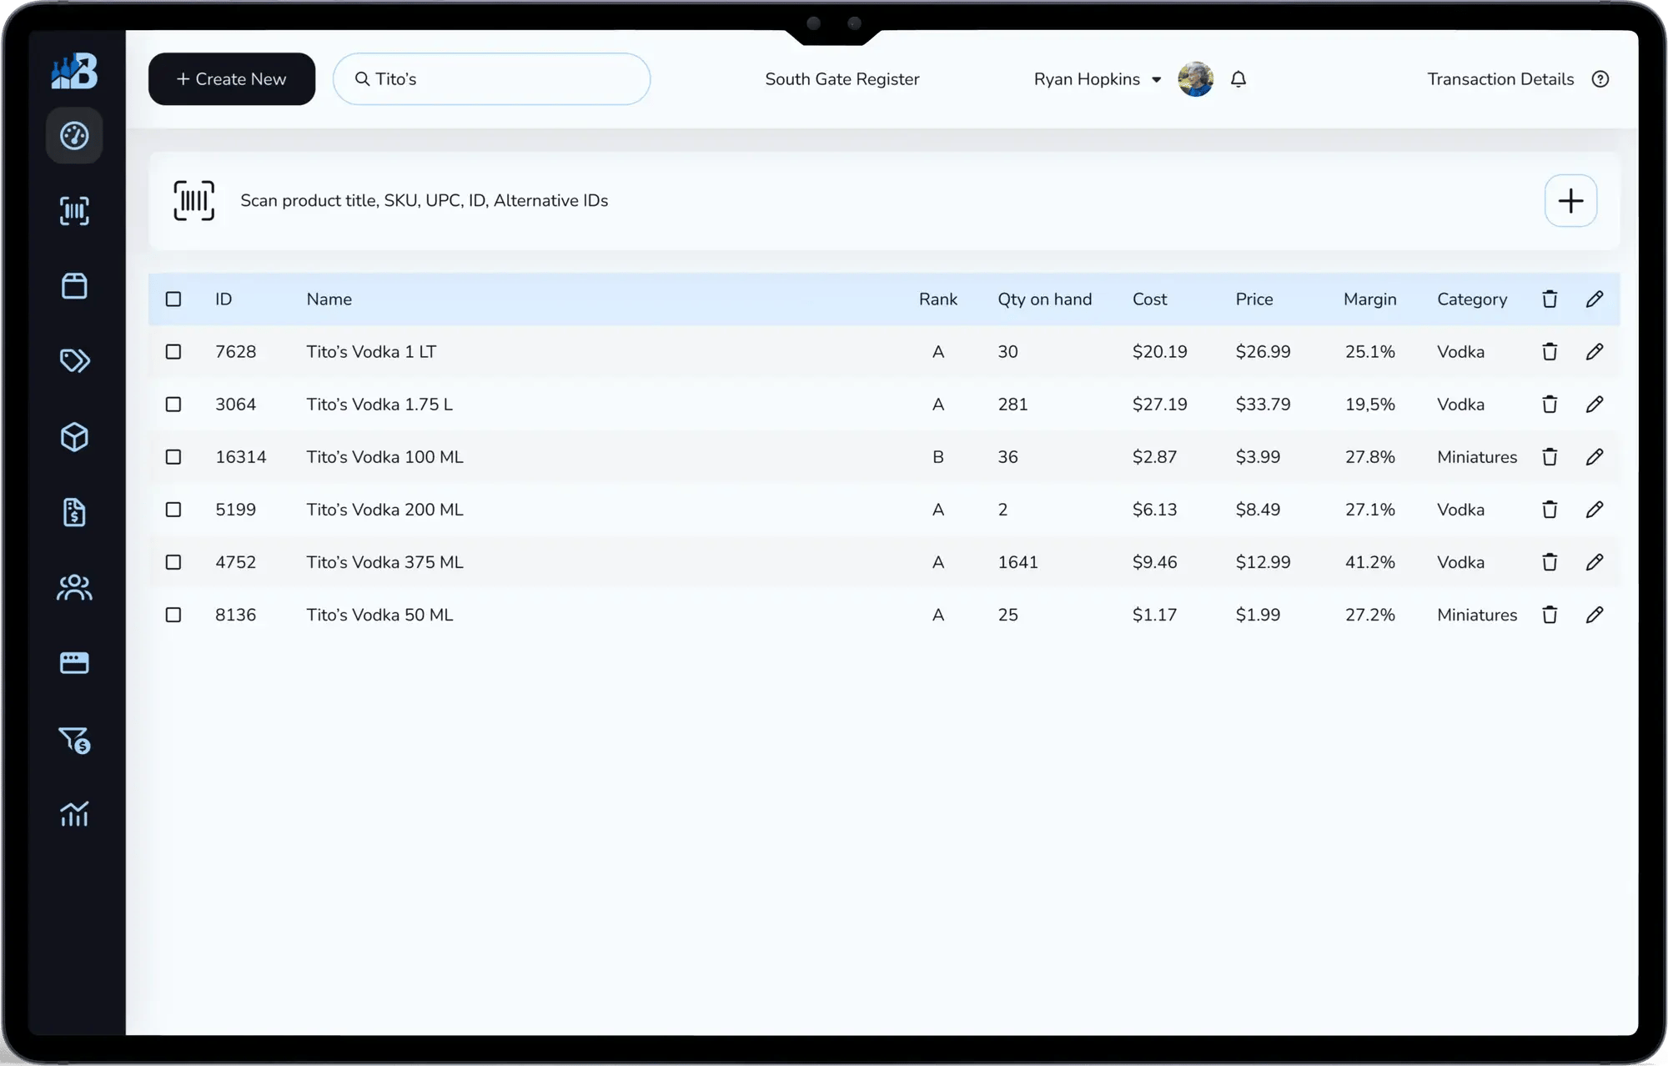Delete Tito's Vodka 1.75 L row
The height and width of the screenshot is (1066, 1668).
(1550, 404)
